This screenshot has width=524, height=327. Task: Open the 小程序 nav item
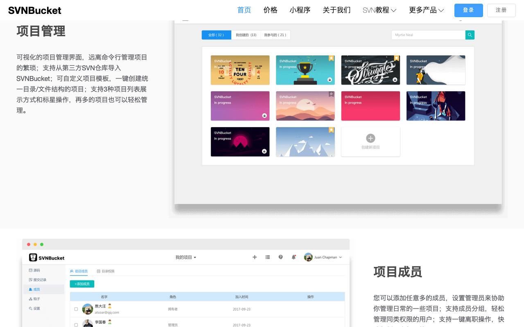point(300,10)
